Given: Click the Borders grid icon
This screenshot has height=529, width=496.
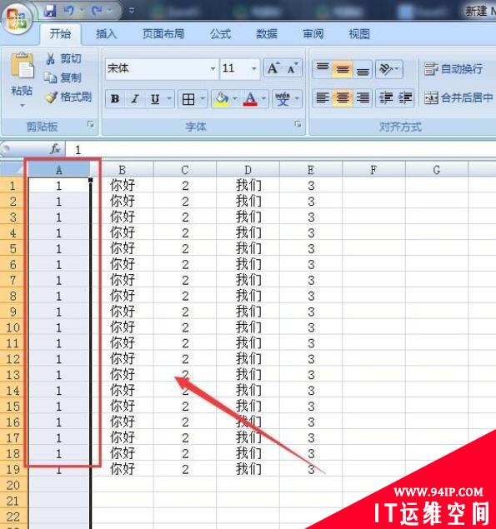Looking at the screenshot, I should tap(188, 99).
